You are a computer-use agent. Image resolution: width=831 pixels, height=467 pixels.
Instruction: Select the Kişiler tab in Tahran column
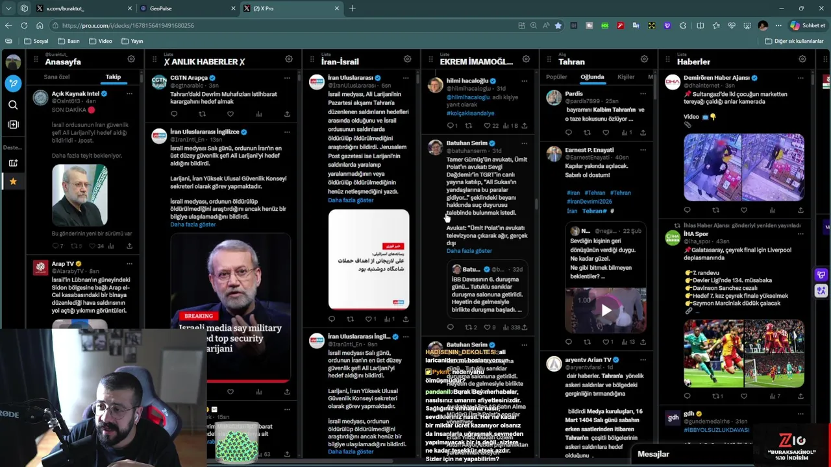click(626, 77)
